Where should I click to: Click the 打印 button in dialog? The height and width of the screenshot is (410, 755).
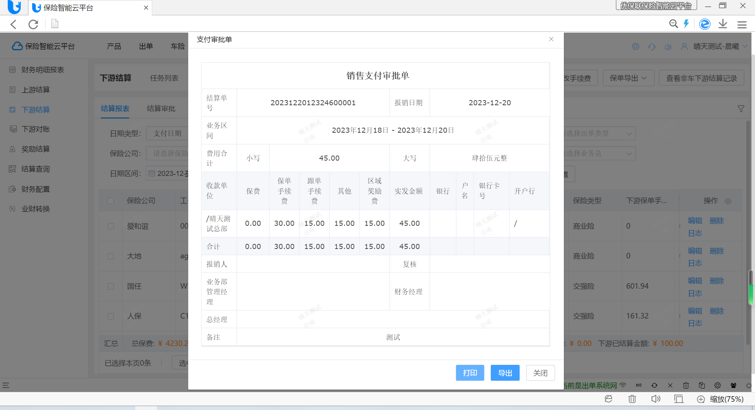[470, 373]
